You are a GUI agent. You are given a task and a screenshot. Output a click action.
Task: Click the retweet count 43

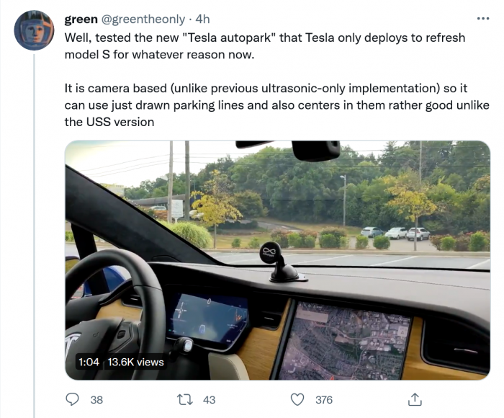[x=210, y=399]
